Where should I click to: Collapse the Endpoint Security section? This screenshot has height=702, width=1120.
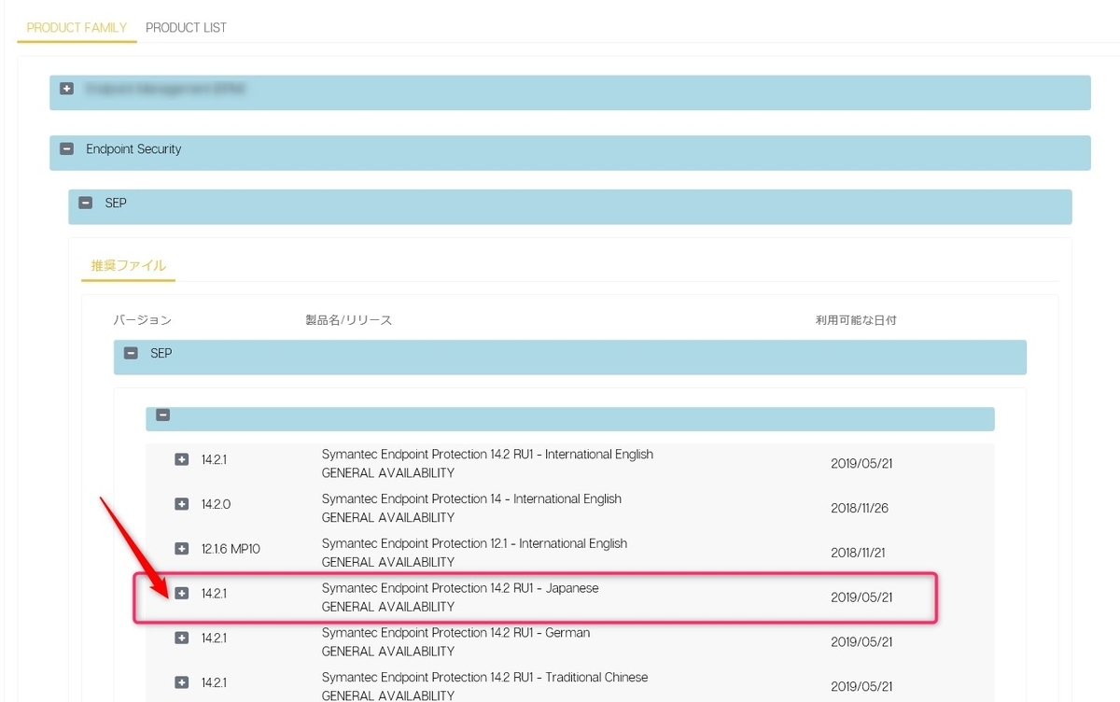pos(66,148)
